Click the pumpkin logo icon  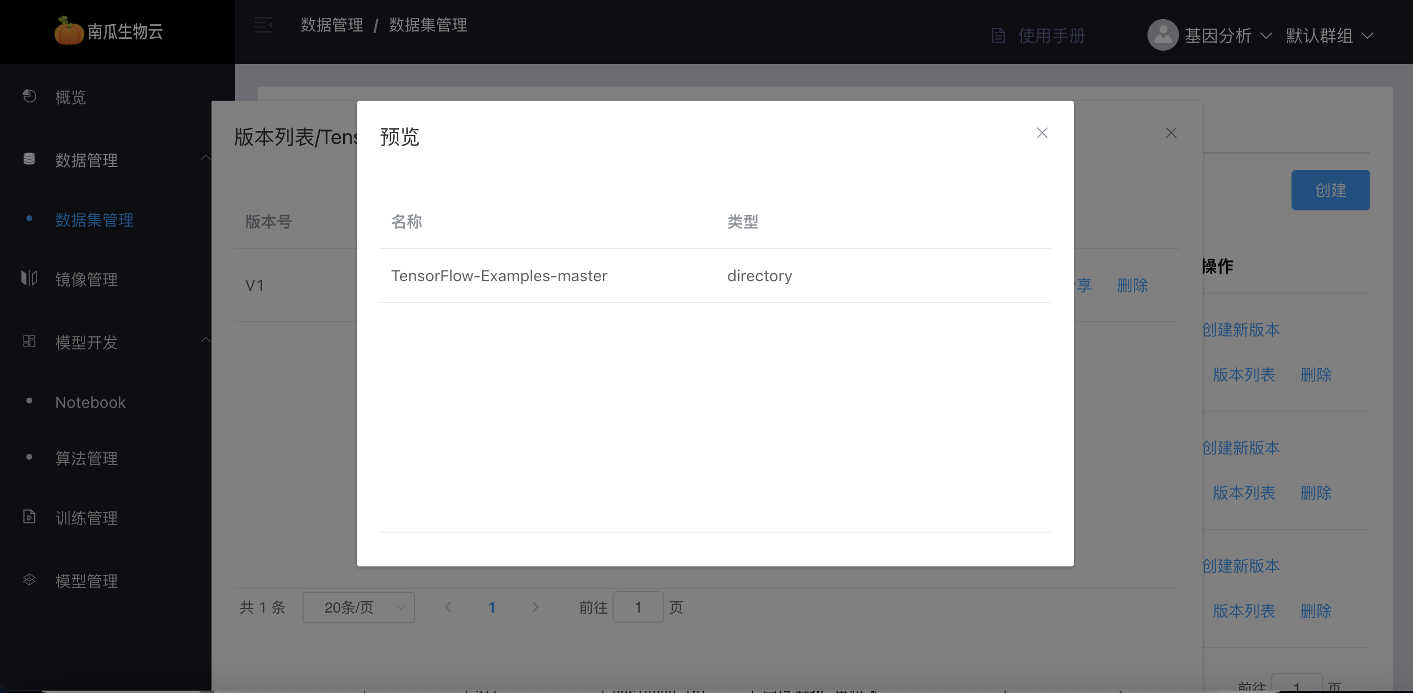pos(69,31)
